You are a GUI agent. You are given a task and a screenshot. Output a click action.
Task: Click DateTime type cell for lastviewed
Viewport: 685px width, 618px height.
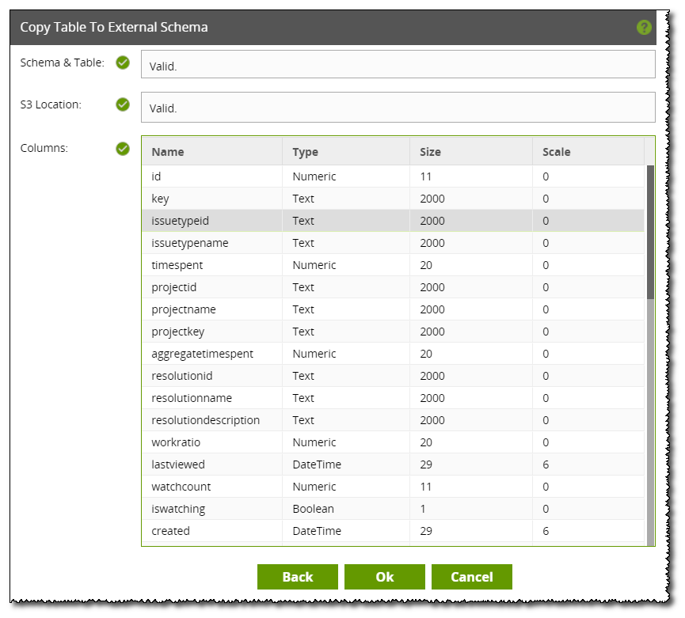pyautogui.click(x=346, y=464)
